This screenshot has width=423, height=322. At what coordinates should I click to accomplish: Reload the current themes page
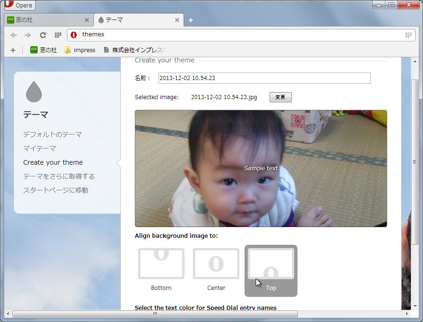click(43, 35)
